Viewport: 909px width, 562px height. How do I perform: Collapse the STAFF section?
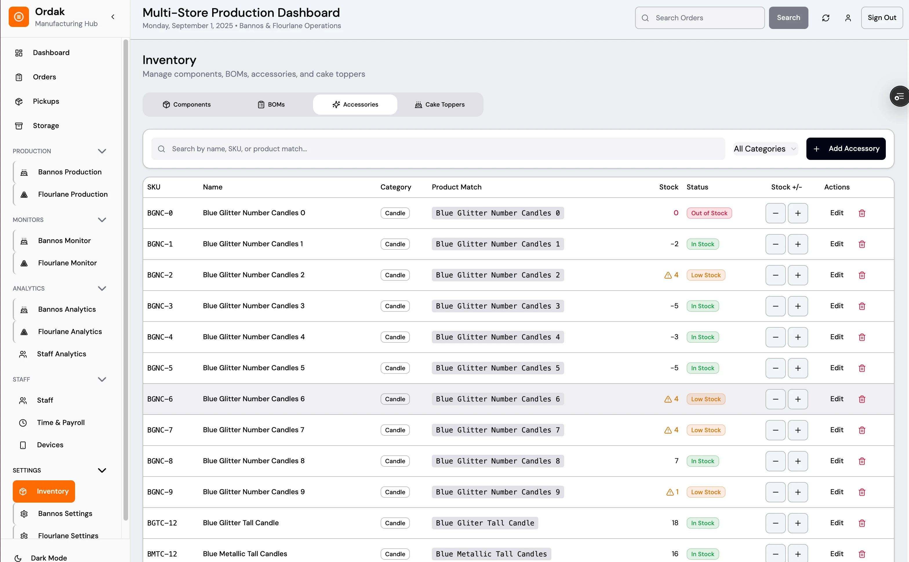pos(102,379)
